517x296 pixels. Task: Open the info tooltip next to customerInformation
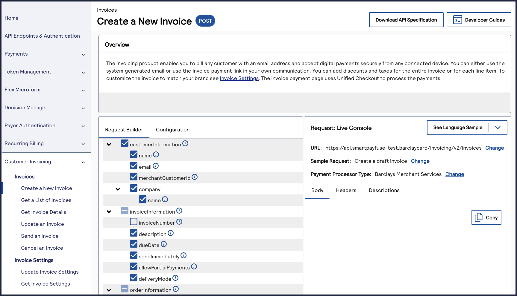tap(185, 143)
